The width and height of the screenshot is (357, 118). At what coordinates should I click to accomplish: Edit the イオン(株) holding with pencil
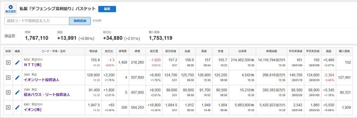click(17, 107)
